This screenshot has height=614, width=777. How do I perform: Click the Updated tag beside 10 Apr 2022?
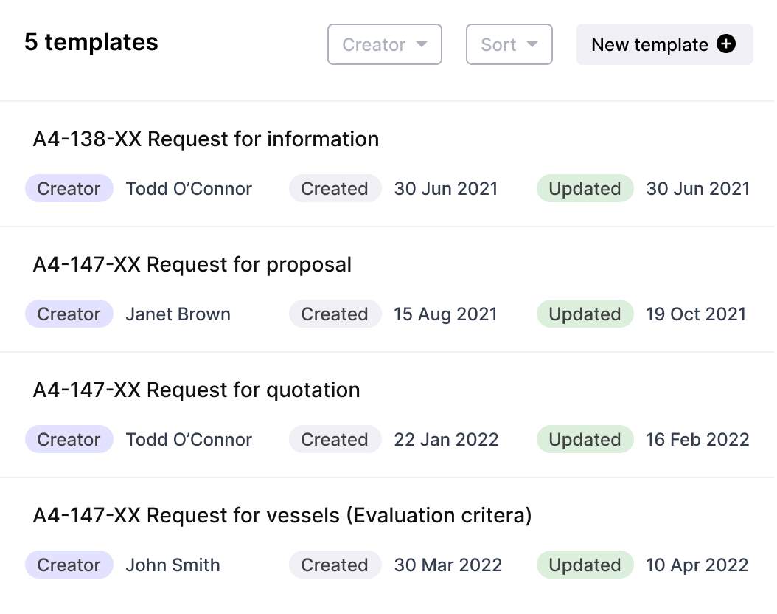coord(585,565)
